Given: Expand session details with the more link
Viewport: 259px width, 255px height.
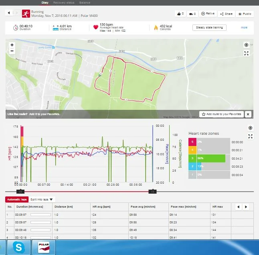Looking at the screenshot, I should pos(244,27).
